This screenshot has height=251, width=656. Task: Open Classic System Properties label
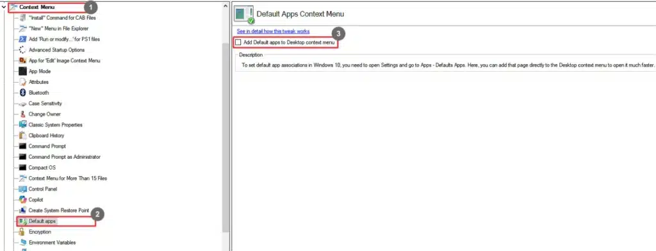pyautogui.click(x=55, y=125)
